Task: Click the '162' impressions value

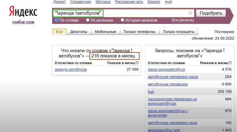Action: (x=228, y=123)
